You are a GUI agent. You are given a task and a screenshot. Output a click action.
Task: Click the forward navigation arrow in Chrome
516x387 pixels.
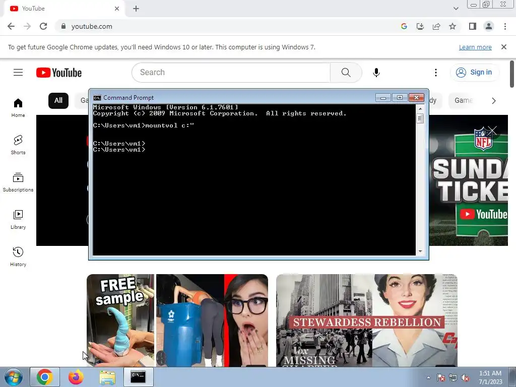tap(27, 26)
